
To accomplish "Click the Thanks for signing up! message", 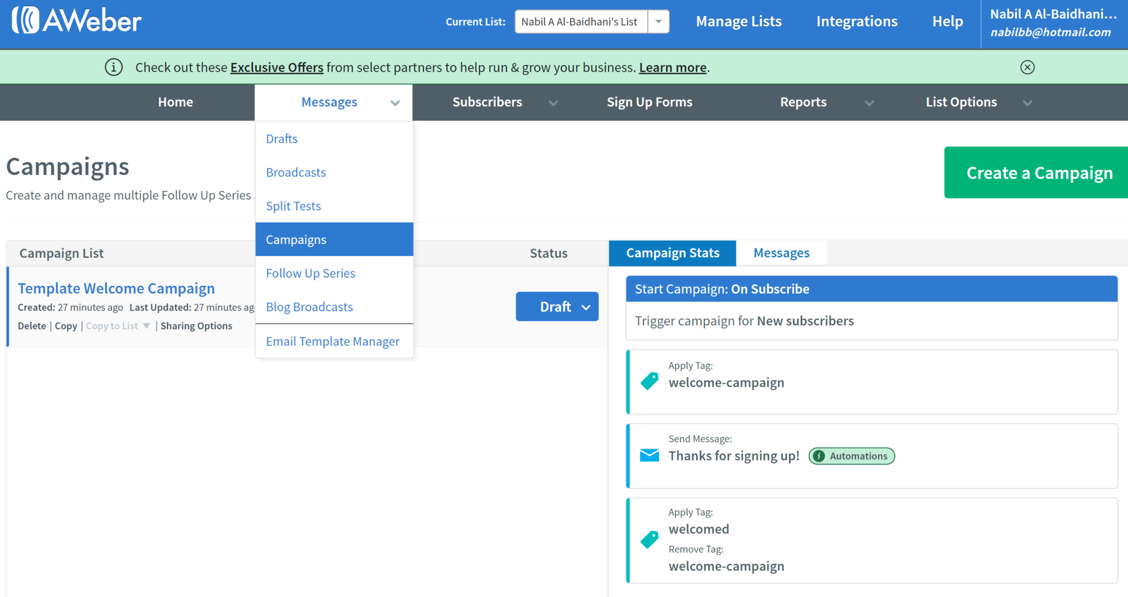I will (734, 456).
